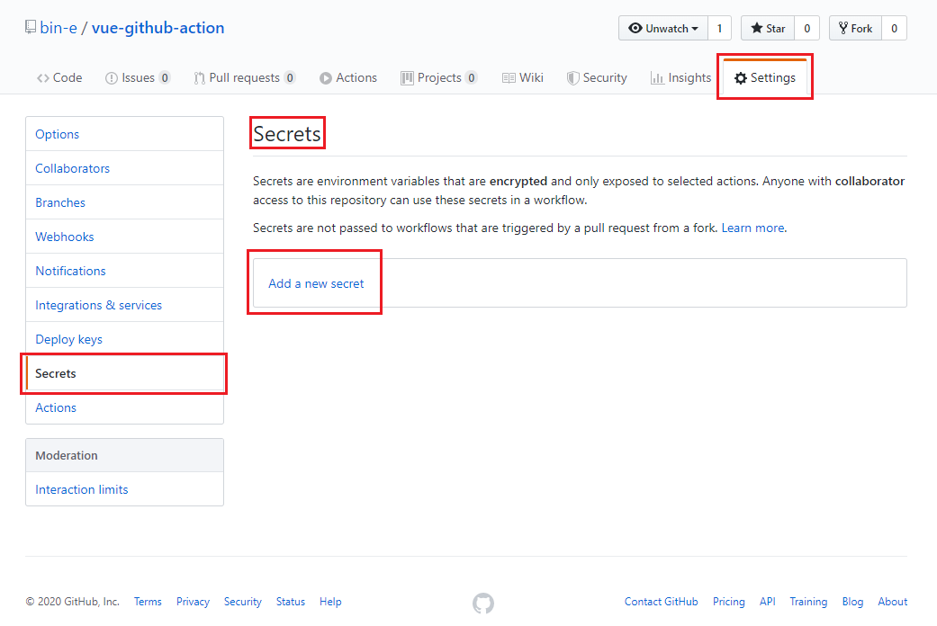Follow the Learn more link about secrets
This screenshot has width=937, height=626.
click(753, 228)
